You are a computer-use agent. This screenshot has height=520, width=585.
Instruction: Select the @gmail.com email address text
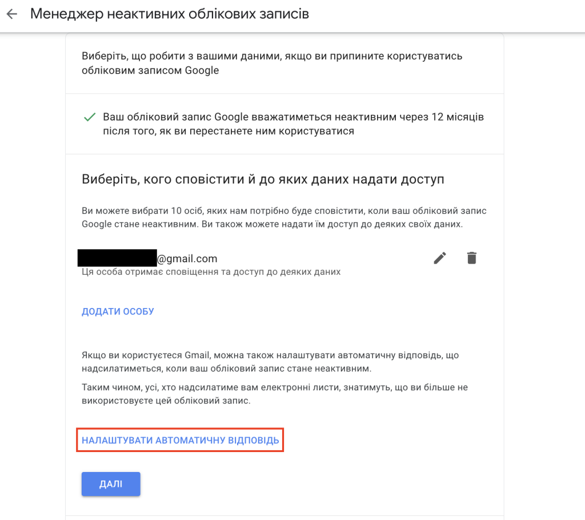tap(187, 258)
